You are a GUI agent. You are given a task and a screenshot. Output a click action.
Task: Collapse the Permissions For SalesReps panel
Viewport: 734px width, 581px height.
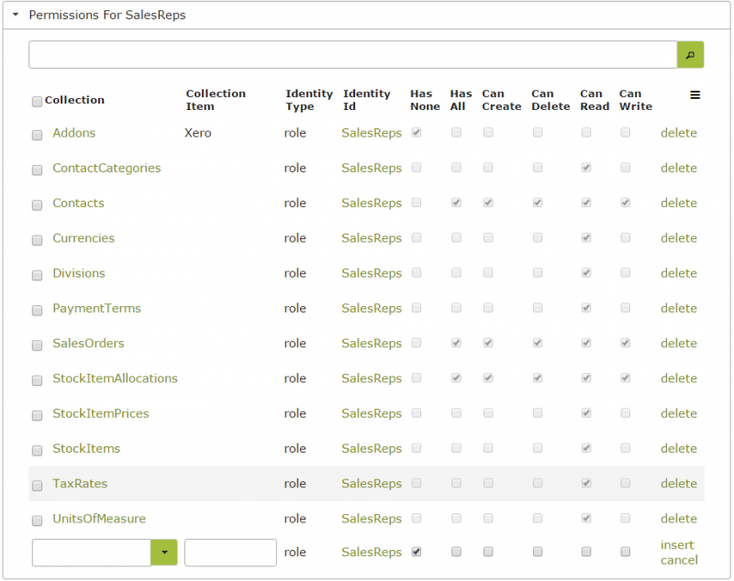click(13, 15)
